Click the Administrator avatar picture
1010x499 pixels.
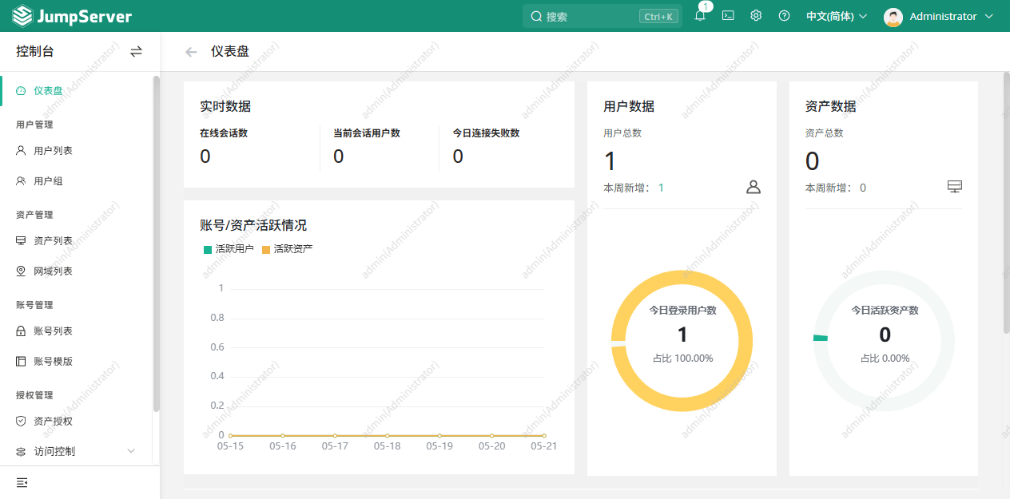pos(893,17)
